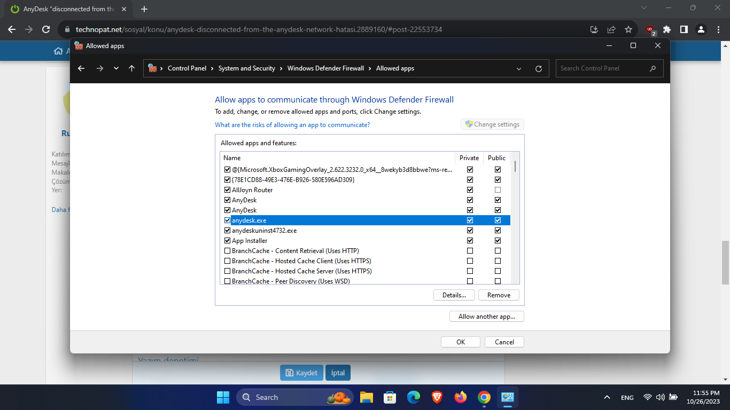Open the Chrome tab search chevron
Screen dimensions: 730x410
coord(643,8)
